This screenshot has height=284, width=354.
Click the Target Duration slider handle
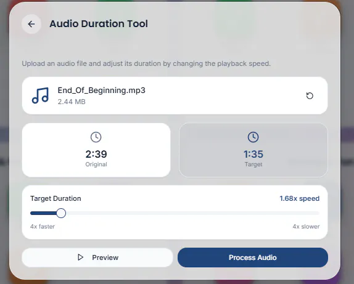pos(61,213)
